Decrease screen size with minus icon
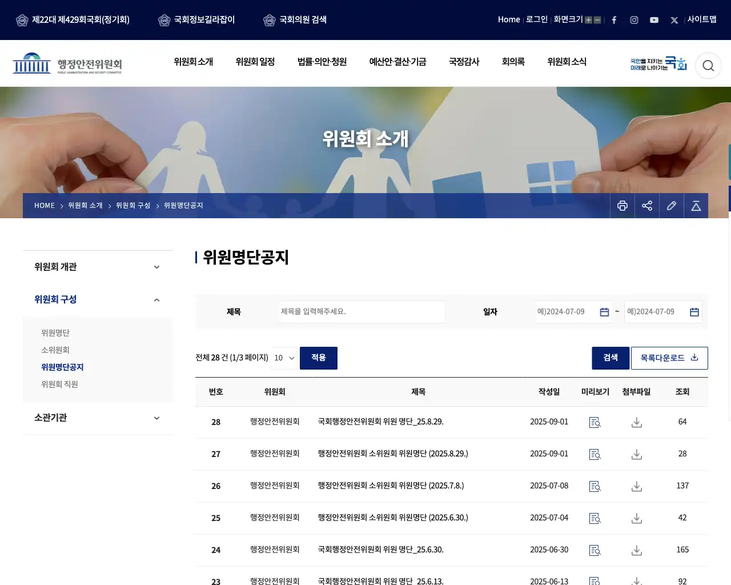This screenshot has height=585, width=731. (597, 20)
